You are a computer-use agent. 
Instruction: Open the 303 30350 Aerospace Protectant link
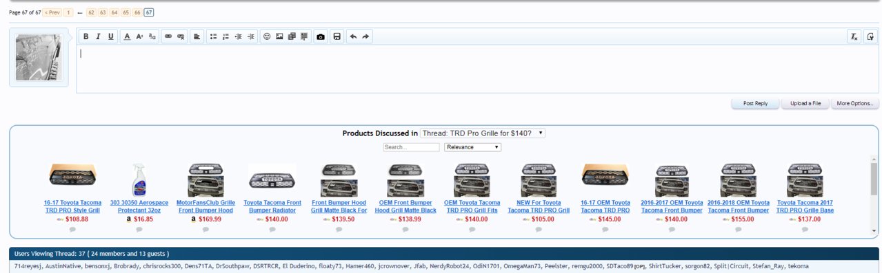click(x=139, y=206)
